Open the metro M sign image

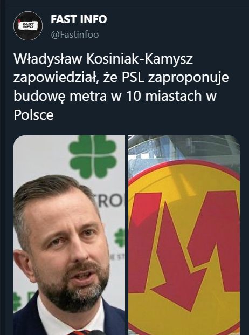[184, 235]
